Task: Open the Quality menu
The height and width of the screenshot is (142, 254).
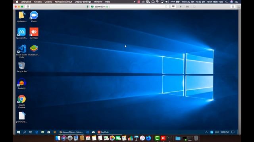Action: [48, 2]
